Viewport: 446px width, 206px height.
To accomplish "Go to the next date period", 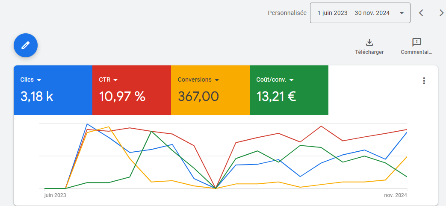I will 441,13.
